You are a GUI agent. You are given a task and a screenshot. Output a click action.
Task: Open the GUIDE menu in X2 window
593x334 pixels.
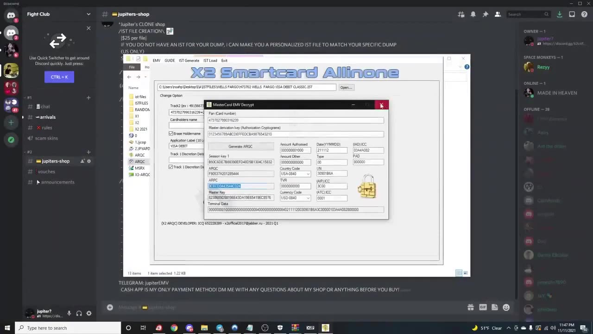click(x=170, y=61)
